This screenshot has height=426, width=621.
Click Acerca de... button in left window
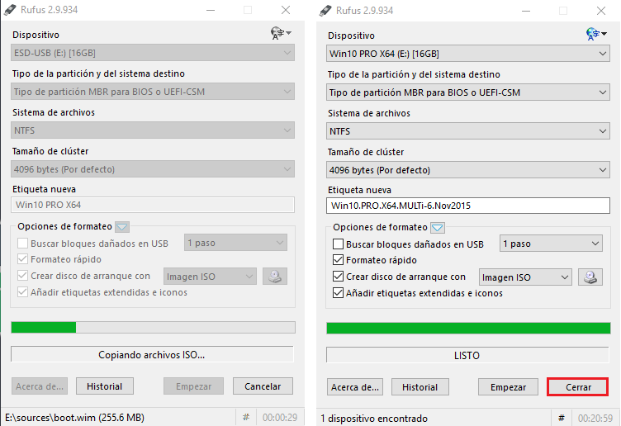tap(40, 386)
